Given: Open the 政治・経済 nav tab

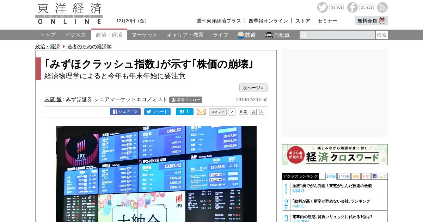Looking at the screenshot, I should [109, 35].
